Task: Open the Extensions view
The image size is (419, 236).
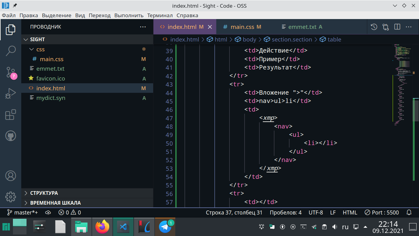Action: tap(10, 115)
